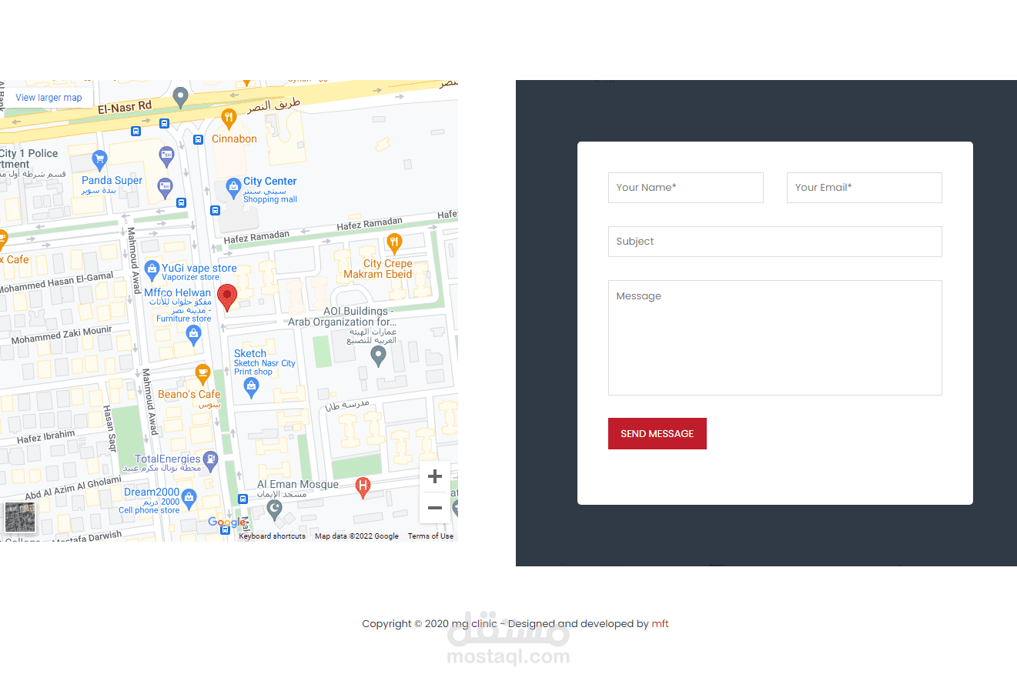Open the map Terms of Use link
1017x681 pixels.
tap(430, 536)
